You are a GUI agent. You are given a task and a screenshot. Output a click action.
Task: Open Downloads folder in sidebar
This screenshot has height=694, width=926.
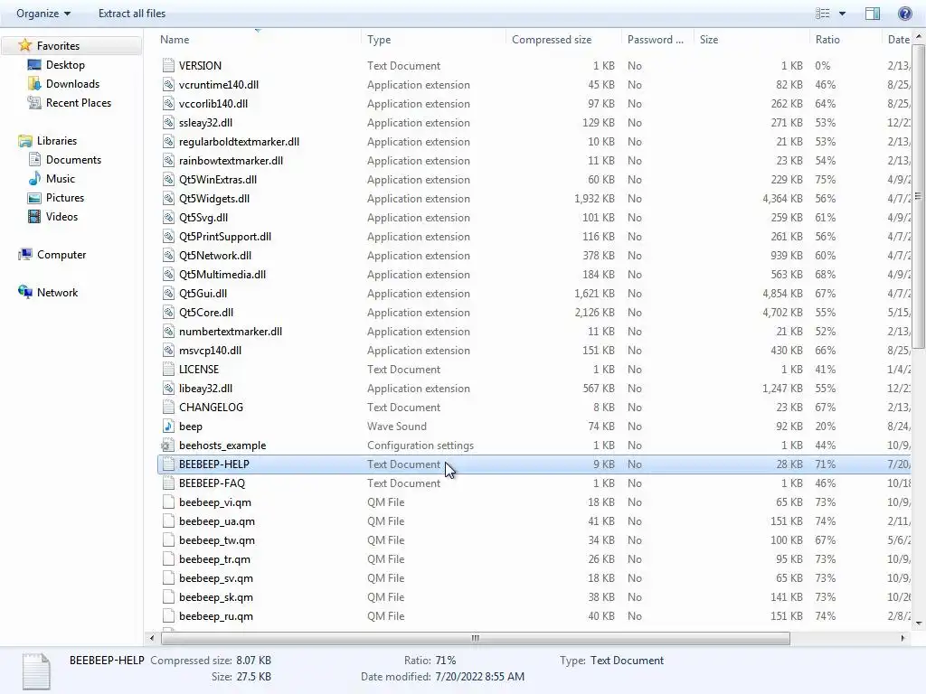72,84
